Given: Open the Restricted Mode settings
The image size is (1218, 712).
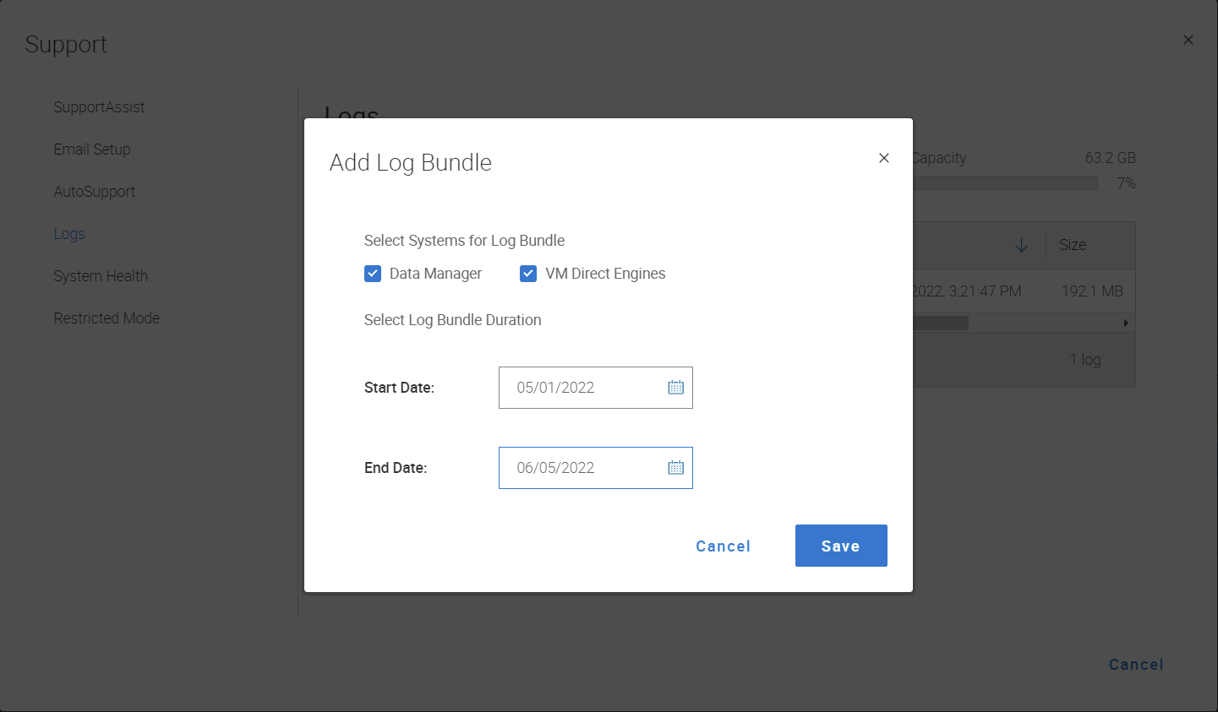Looking at the screenshot, I should point(107,318).
